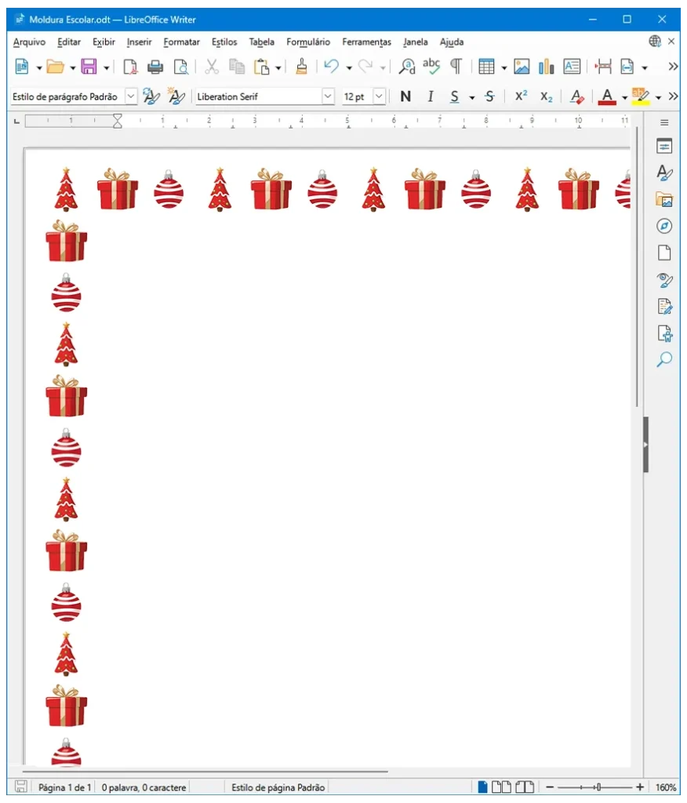The width and height of the screenshot is (687, 803).
Task: Adjust the zoom slider in status bar
Action: [x=597, y=787]
